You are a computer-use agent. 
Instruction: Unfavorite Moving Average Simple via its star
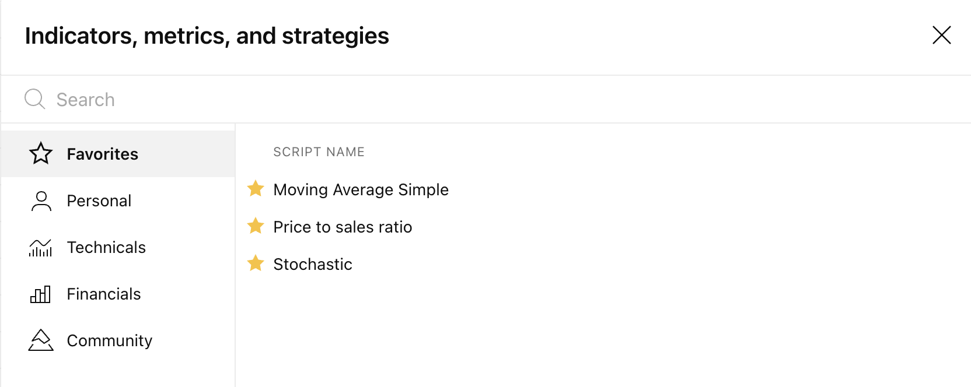click(x=256, y=189)
